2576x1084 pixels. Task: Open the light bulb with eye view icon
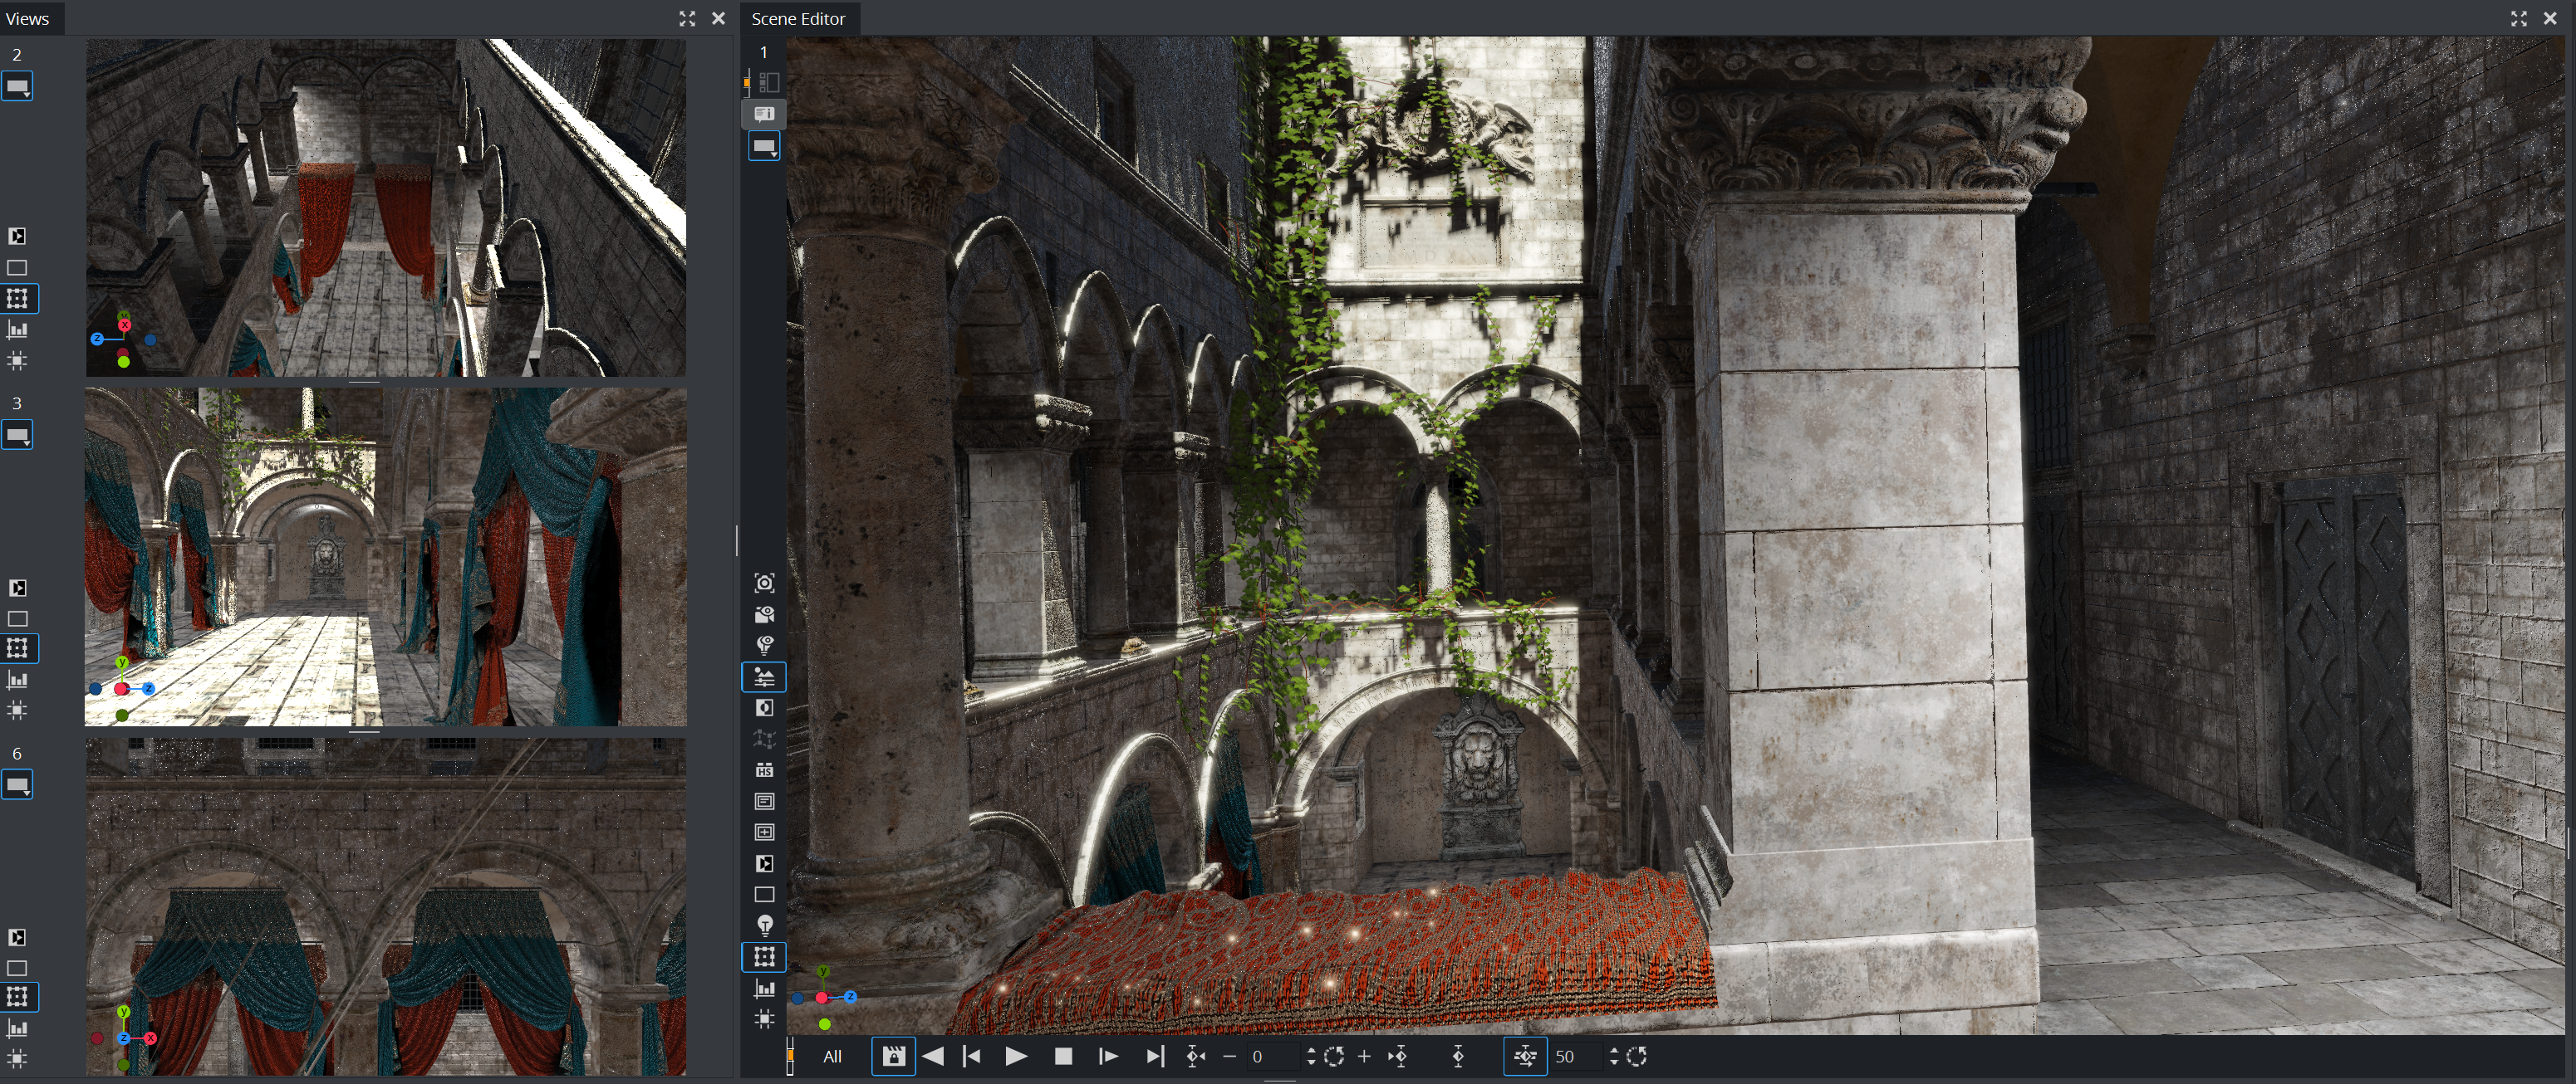764,646
